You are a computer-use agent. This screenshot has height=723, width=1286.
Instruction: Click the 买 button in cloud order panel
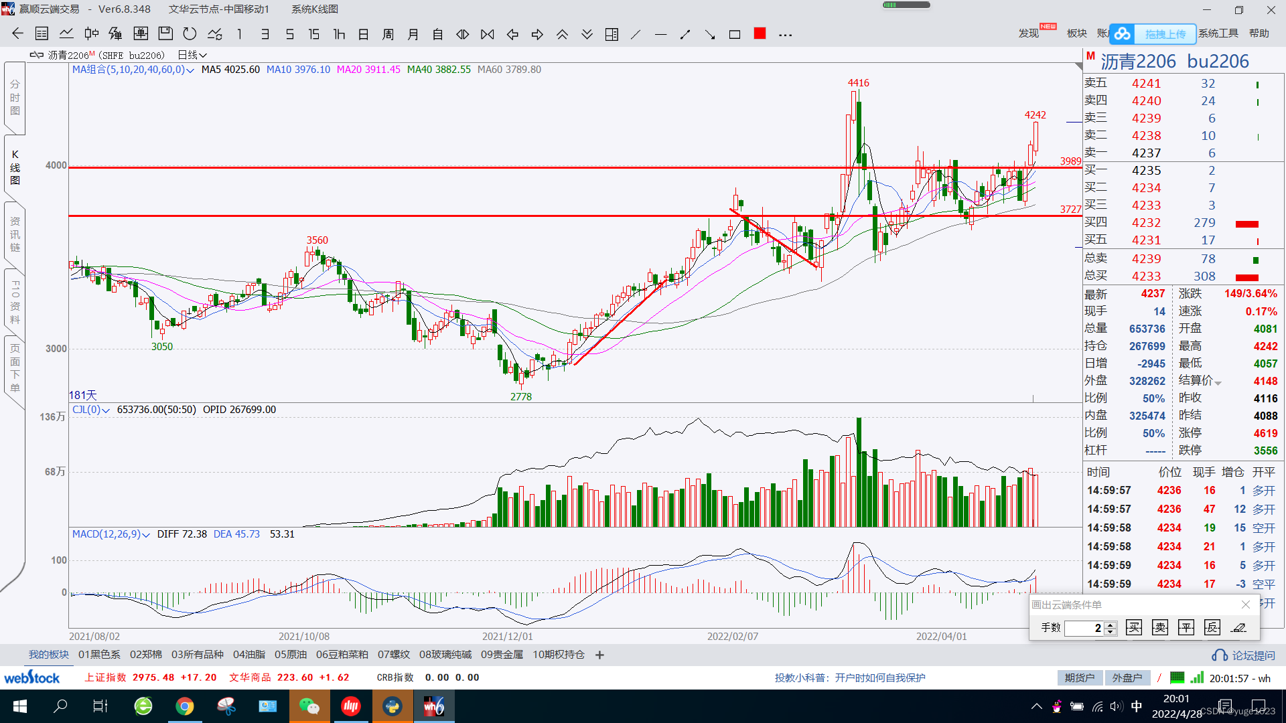tap(1134, 627)
